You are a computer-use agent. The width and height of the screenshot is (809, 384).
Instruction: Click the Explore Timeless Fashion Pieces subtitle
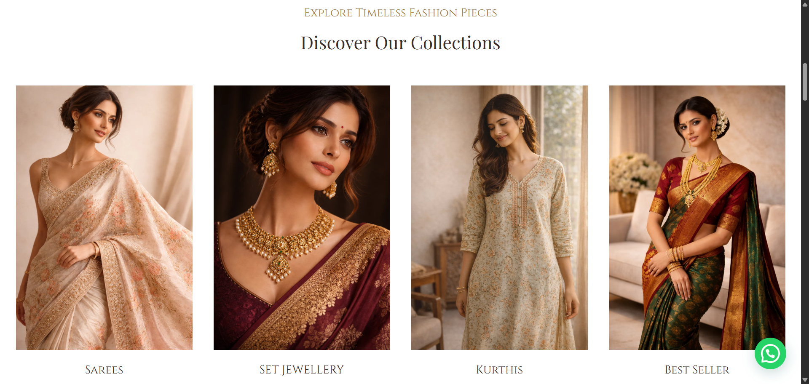click(x=400, y=13)
